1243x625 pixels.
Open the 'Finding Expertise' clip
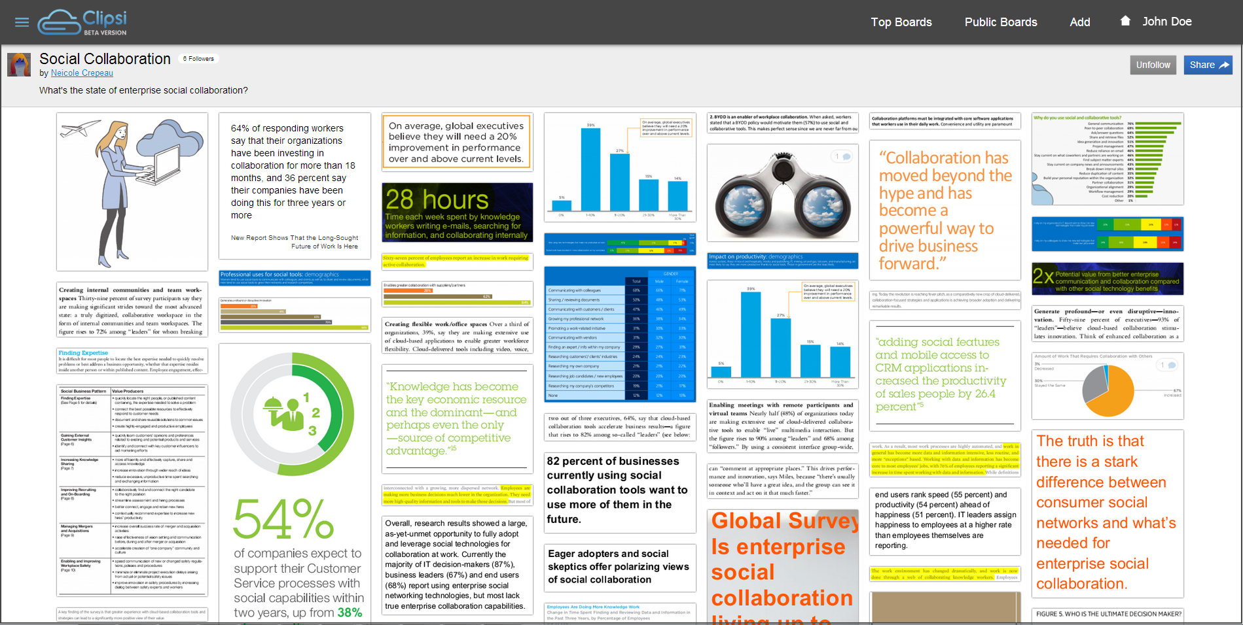tap(132, 361)
